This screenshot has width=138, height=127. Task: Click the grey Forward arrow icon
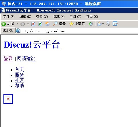pos(23,24)
